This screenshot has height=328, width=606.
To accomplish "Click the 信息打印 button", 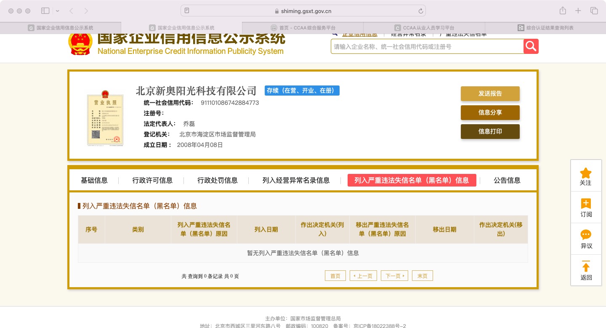I will (x=490, y=131).
